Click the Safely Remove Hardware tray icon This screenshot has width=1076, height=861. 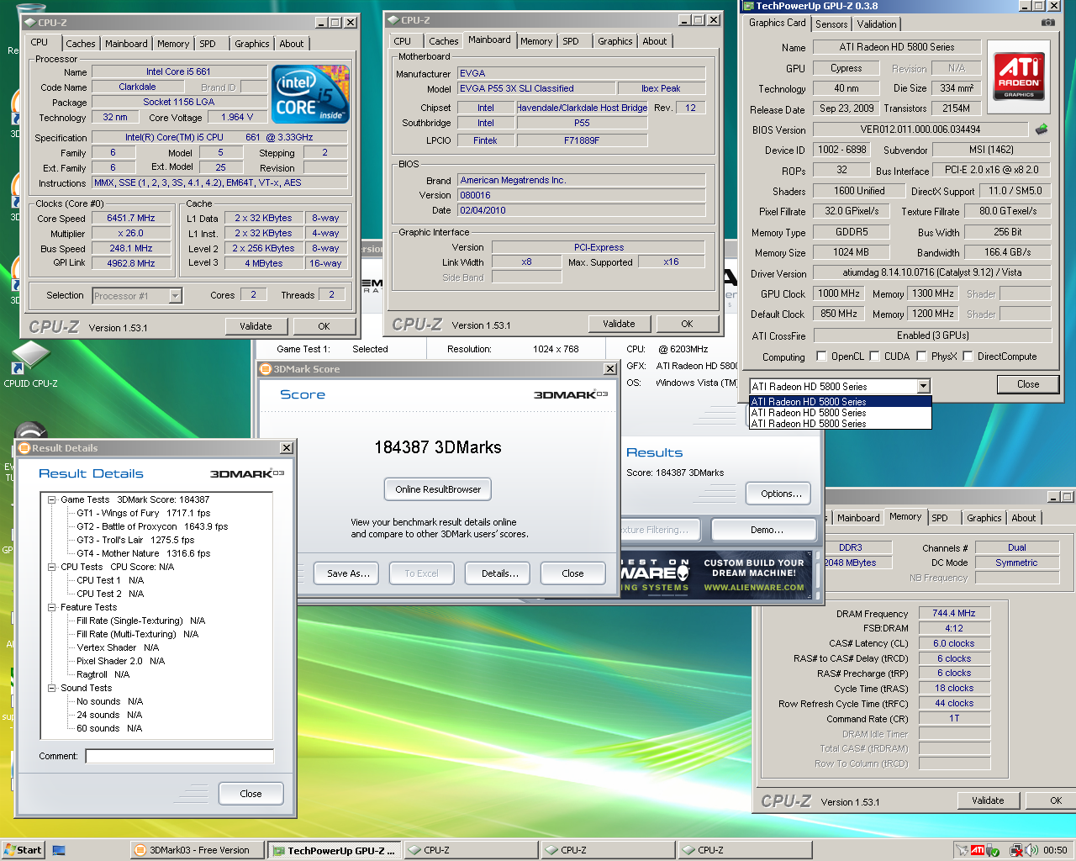(994, 850)
